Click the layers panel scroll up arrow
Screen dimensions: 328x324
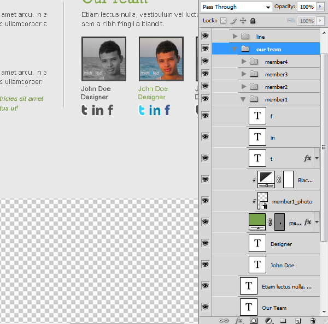point(324,33)
